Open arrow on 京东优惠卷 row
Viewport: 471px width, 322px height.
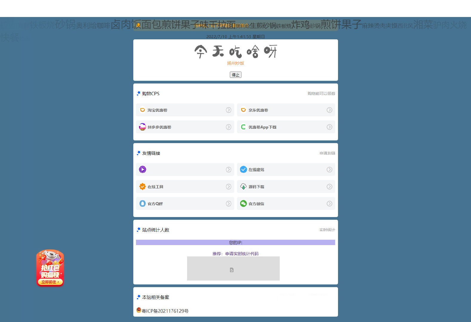click(329, 110)
